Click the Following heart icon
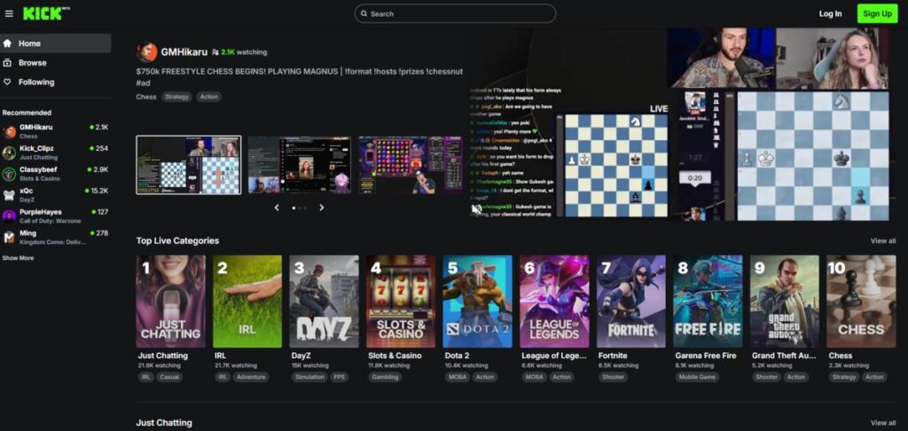 7,82
